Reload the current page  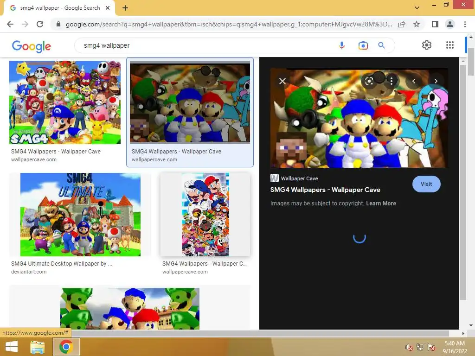point(40,24)
